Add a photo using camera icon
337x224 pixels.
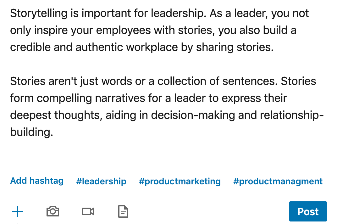point(52,211)
